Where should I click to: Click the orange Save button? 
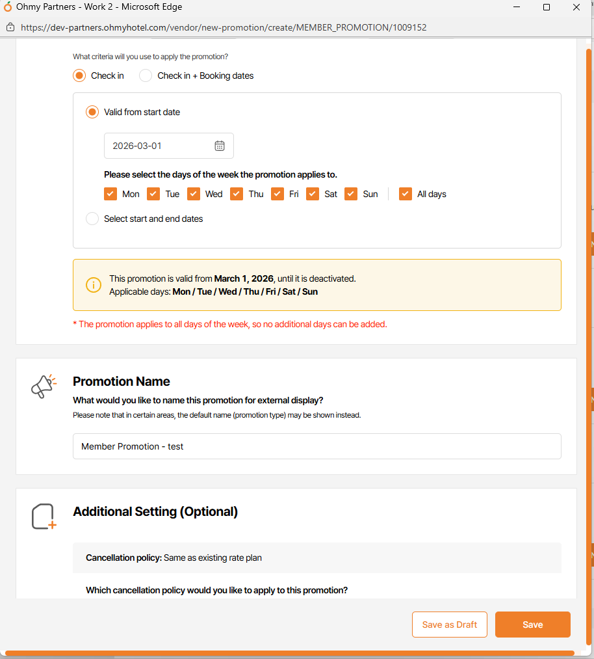pyautogui.click(x=532, y=625)
